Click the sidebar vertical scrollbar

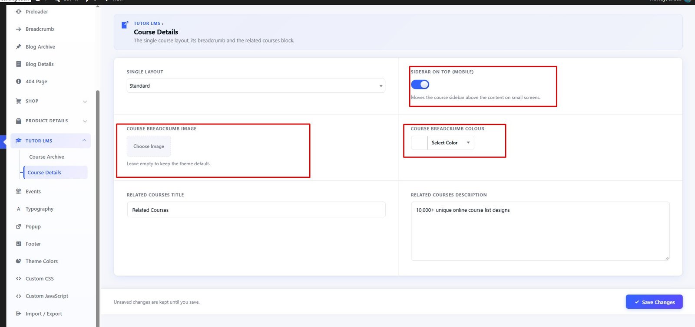point(98,208)
